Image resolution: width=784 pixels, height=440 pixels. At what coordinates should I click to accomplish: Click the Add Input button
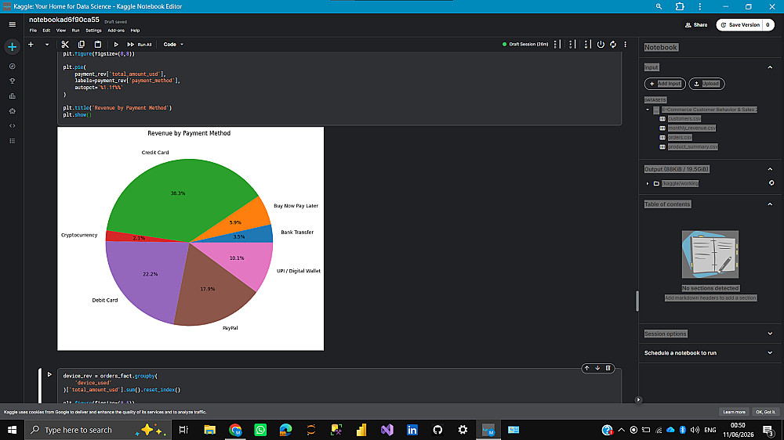pos(665,84)
